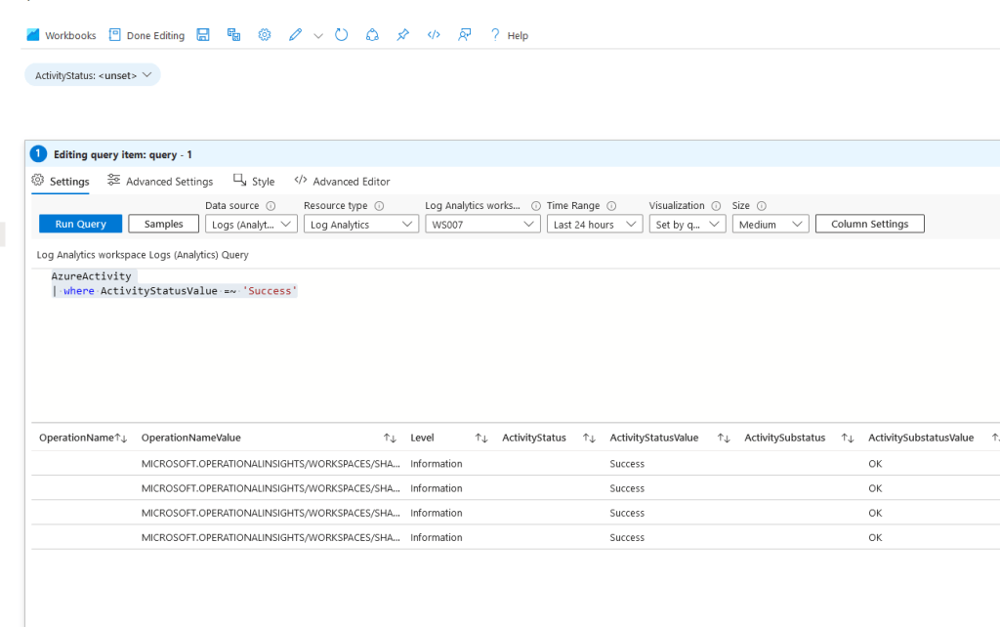Expand the Visualization dropdown
Image resolution: width=1000 pixels, height=627 pixels.
tap(687, 225)
